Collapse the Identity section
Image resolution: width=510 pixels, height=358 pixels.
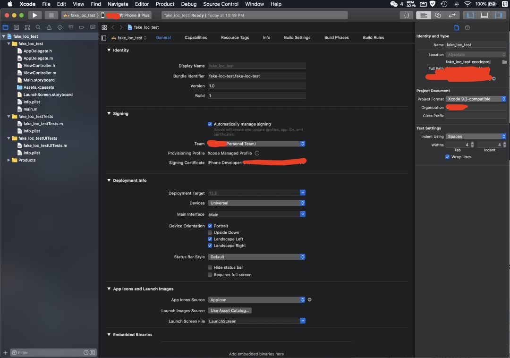(x=109, y=50)
